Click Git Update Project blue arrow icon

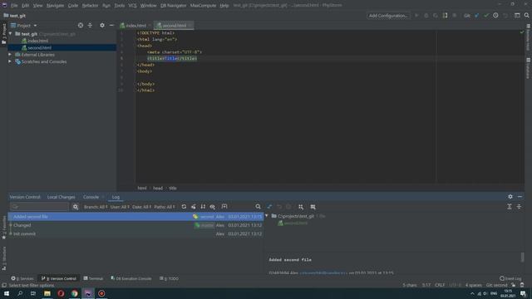(x=476, y=16)
